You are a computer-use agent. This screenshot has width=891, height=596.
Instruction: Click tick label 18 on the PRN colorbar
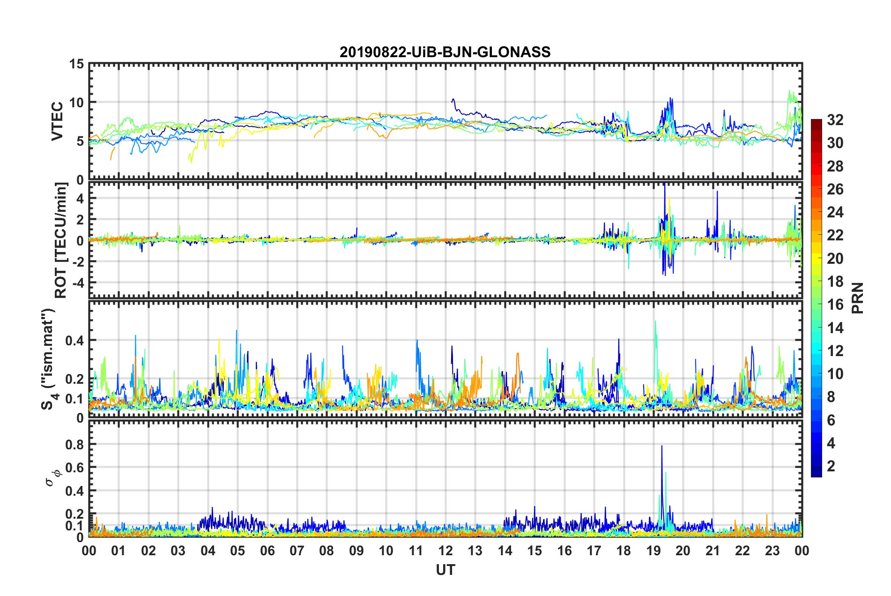835,282
